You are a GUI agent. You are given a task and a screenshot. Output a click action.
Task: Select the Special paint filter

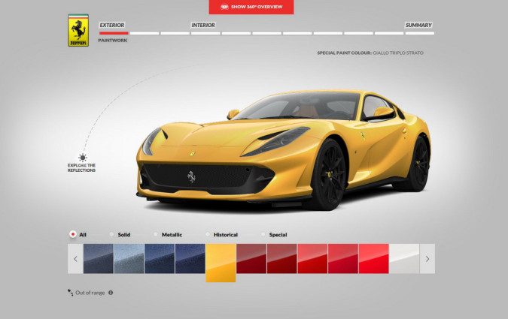coord(264,235)
